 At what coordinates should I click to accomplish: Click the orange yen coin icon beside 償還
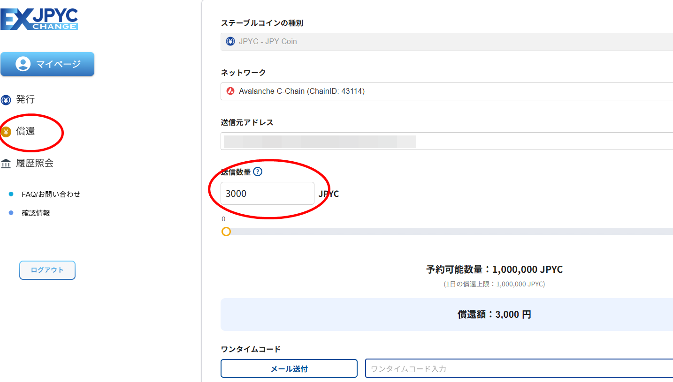pos(6,132)
